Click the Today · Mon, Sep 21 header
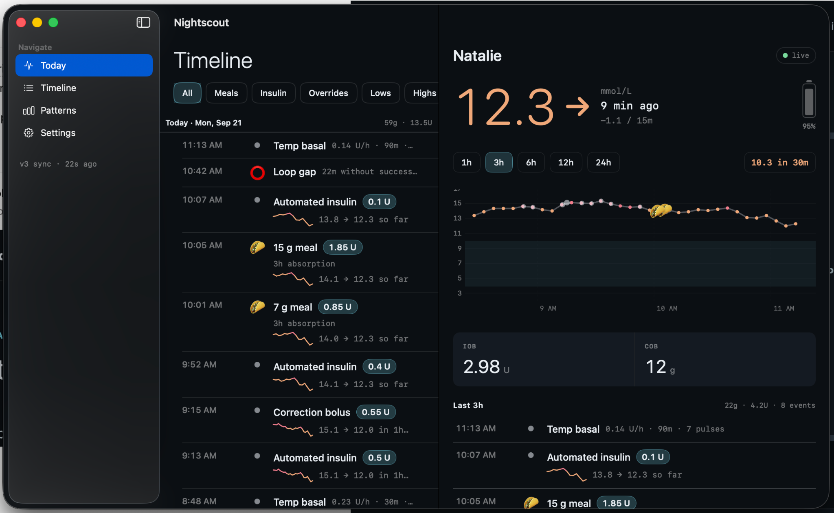This screenshot has height=513, width=834. point(203,123)
